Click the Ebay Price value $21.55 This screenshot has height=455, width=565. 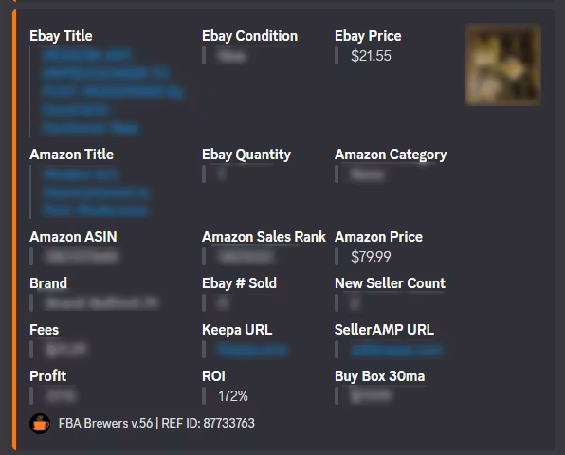pyautogui.click(x=371, y=56)
